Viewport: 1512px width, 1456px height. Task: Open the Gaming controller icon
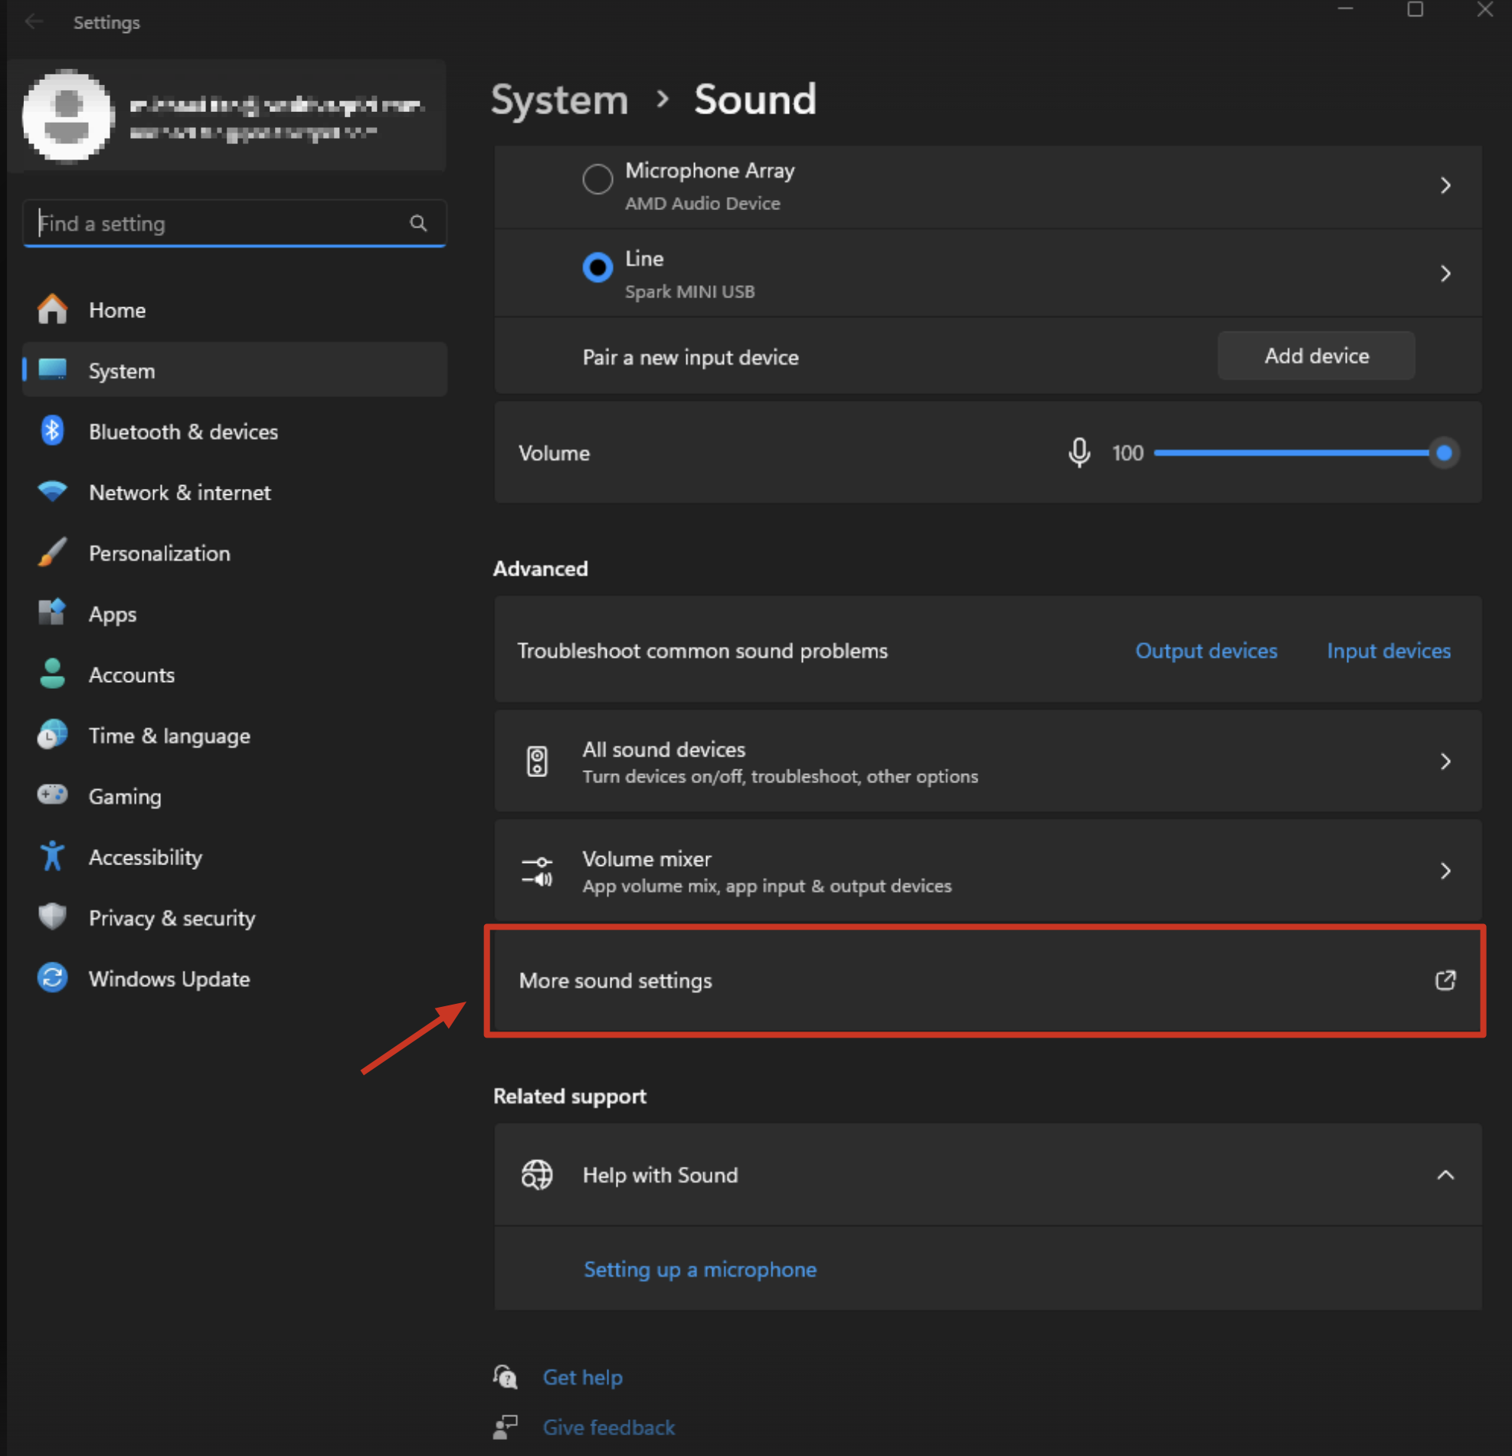[51, 795]
